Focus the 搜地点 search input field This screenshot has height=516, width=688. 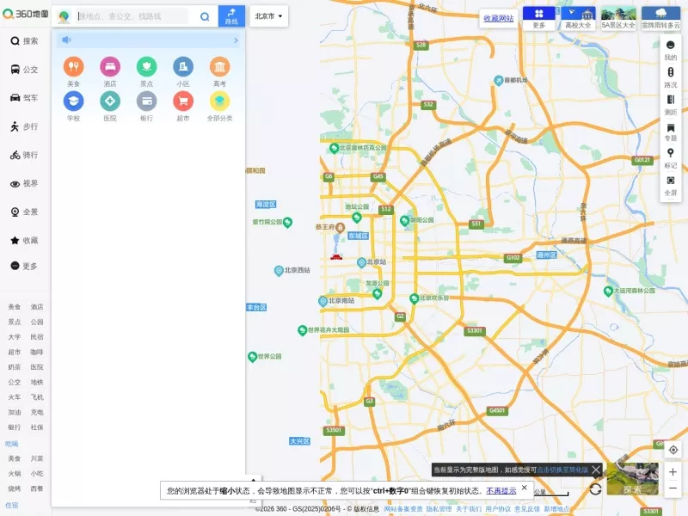click(x=133, y=16)
